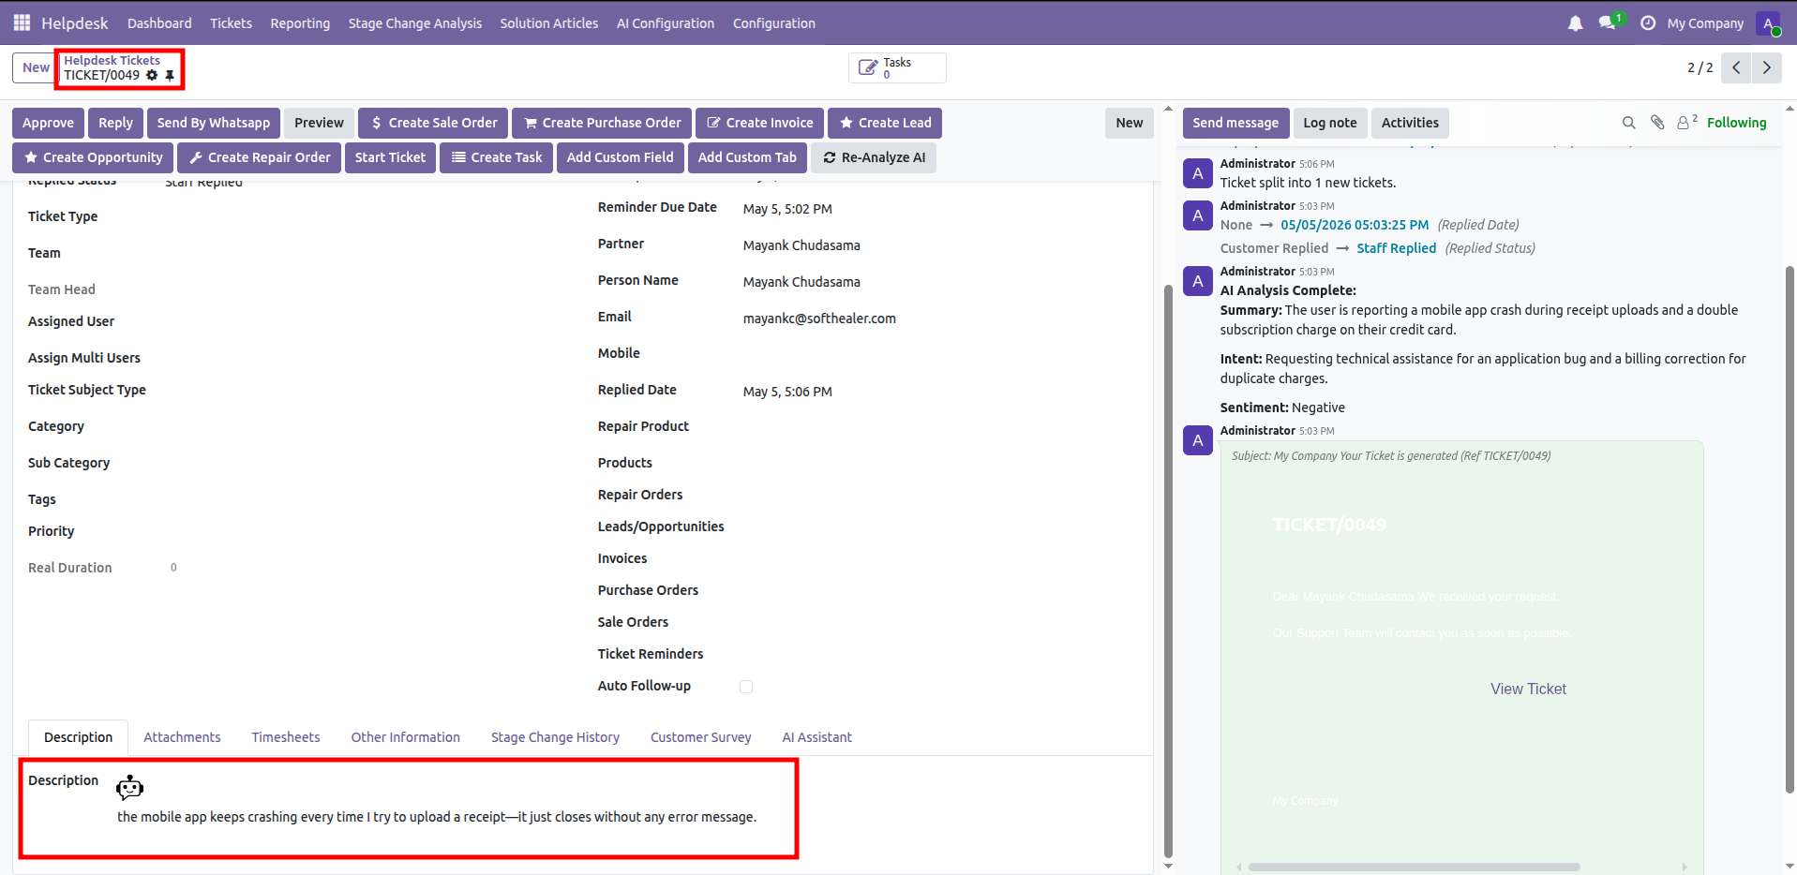Open the Dashboard menu
Image resolution: width=1797 pixels, height=875 pixels.
[x=159, y=23]
